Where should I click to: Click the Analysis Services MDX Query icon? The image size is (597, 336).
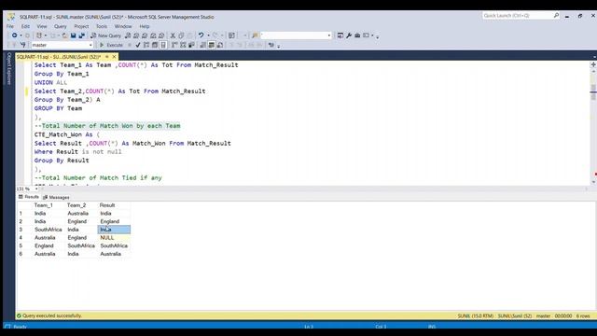click(x=136, y=35)
